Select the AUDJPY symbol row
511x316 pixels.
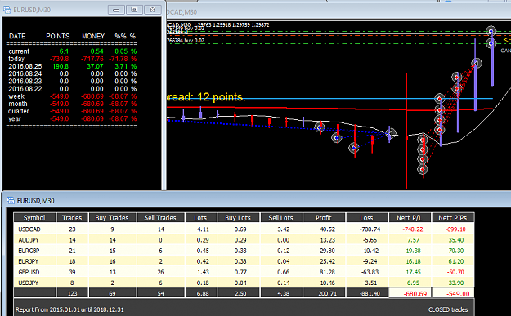244,240
